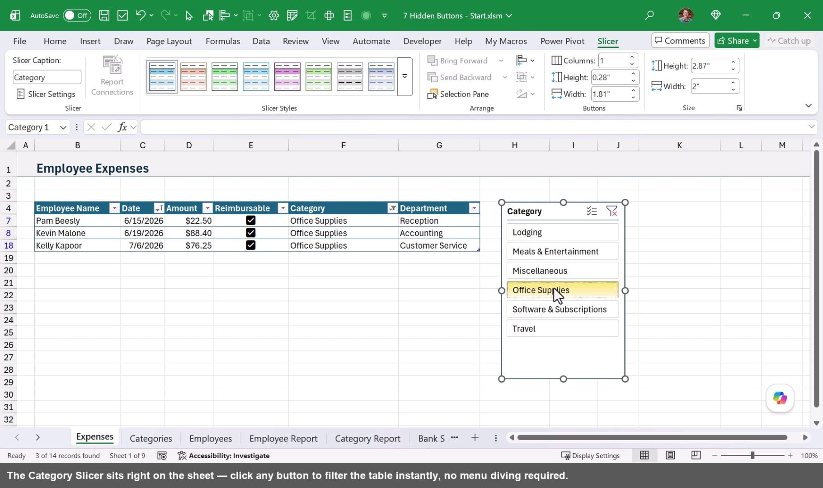The image size is (823, 488).
Task: Click the Align objects icon
Action: [x=522, y=61]
